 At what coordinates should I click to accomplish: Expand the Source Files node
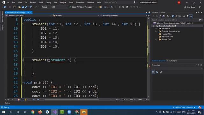156,39
